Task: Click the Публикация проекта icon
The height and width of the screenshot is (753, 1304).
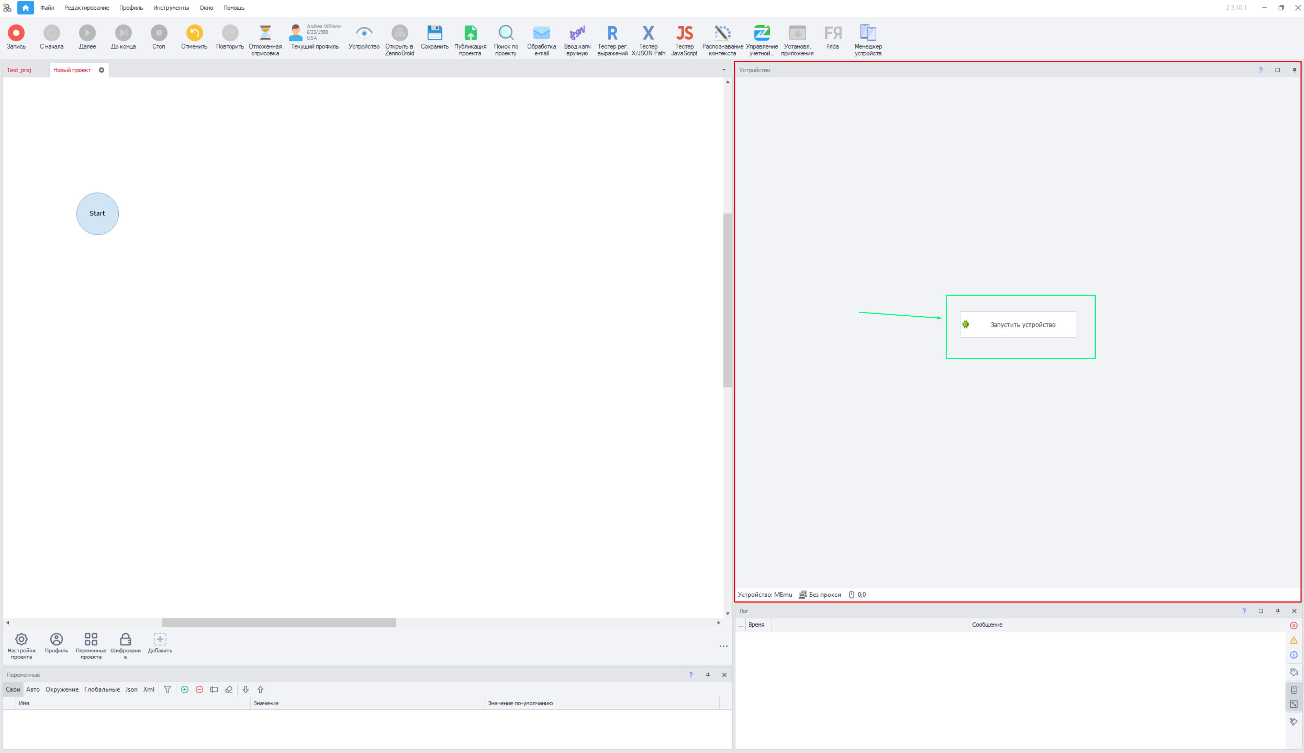Action: [470, 33]
